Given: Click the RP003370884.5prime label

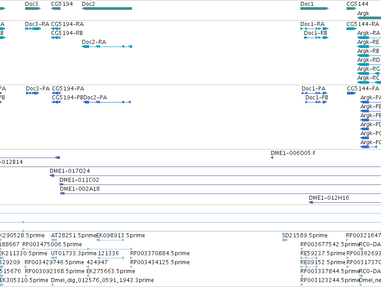Looking at the screenshot, I should (x=160, y=253).
